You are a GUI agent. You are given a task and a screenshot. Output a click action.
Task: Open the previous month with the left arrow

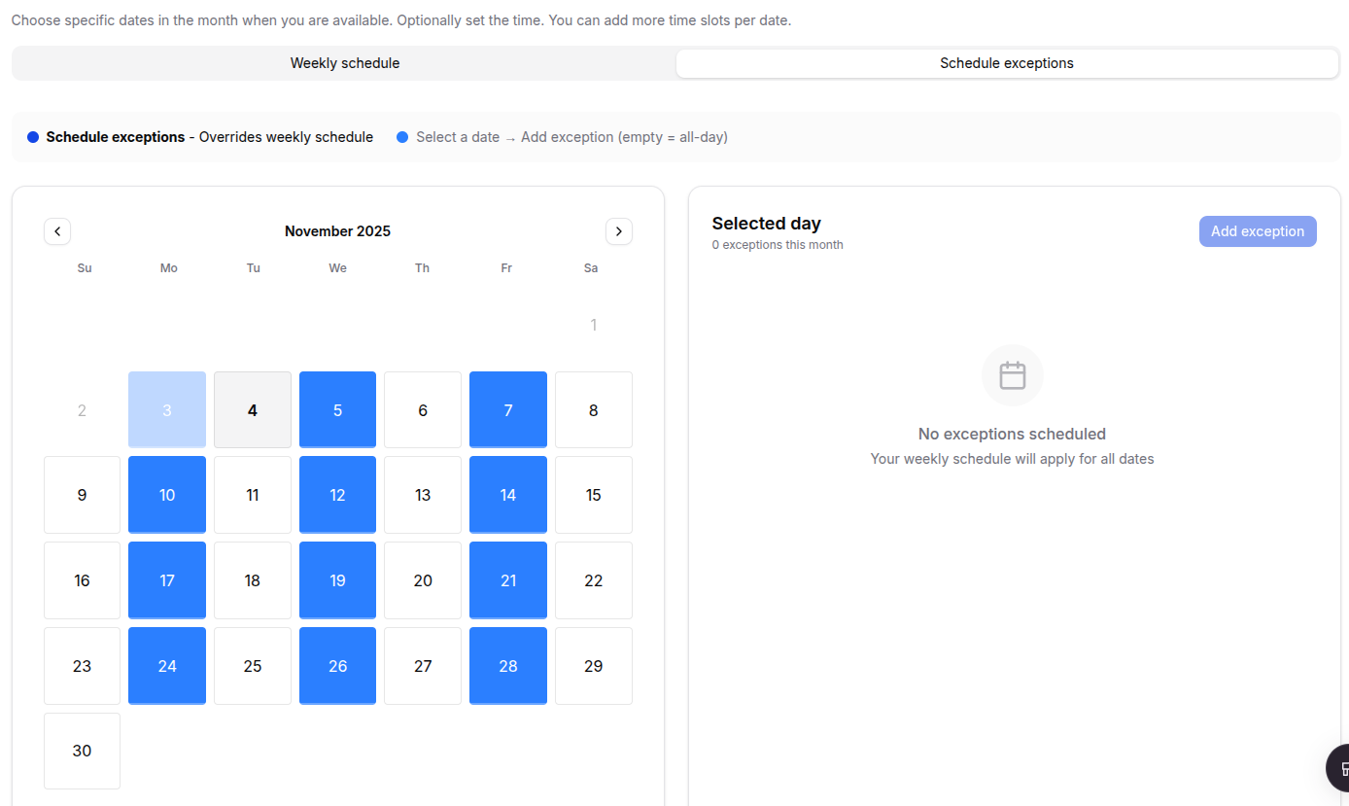point(56,230)
